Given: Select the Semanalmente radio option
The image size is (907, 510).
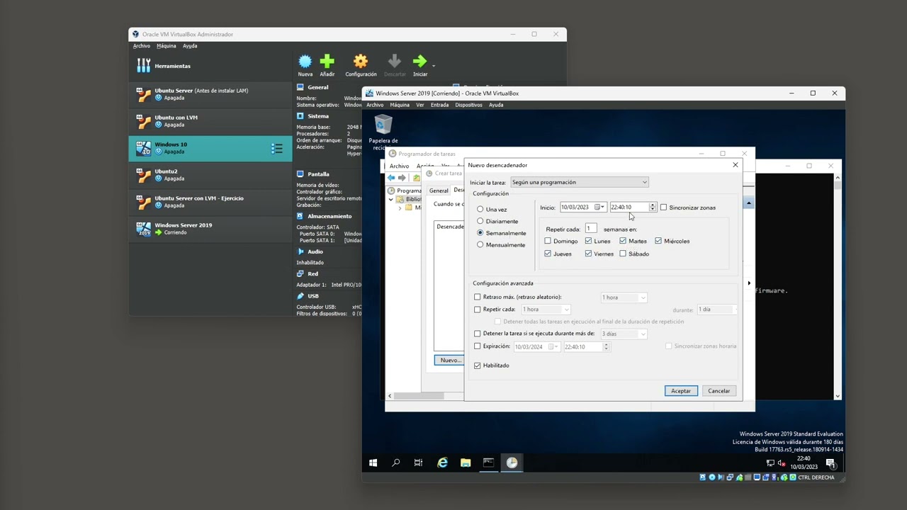Looking at the screenshot, I should click(480, 233).
